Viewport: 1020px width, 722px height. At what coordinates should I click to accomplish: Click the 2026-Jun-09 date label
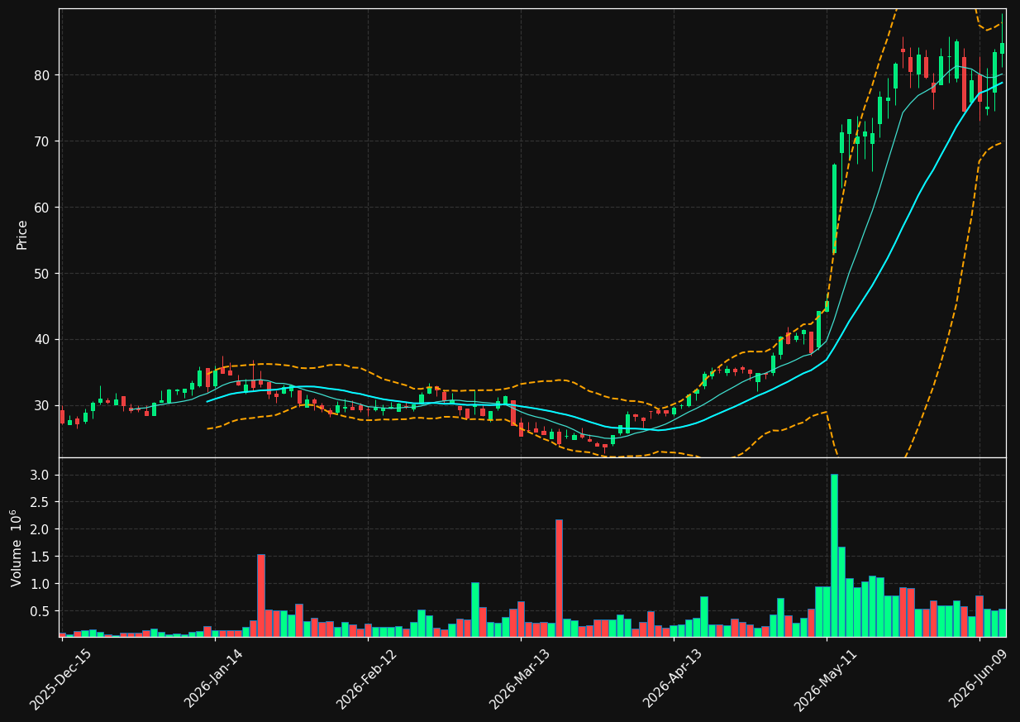(x=979, y=679)
